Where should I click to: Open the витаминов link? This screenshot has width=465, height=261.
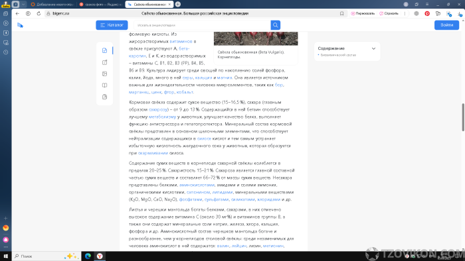click(x=181, y=41)
